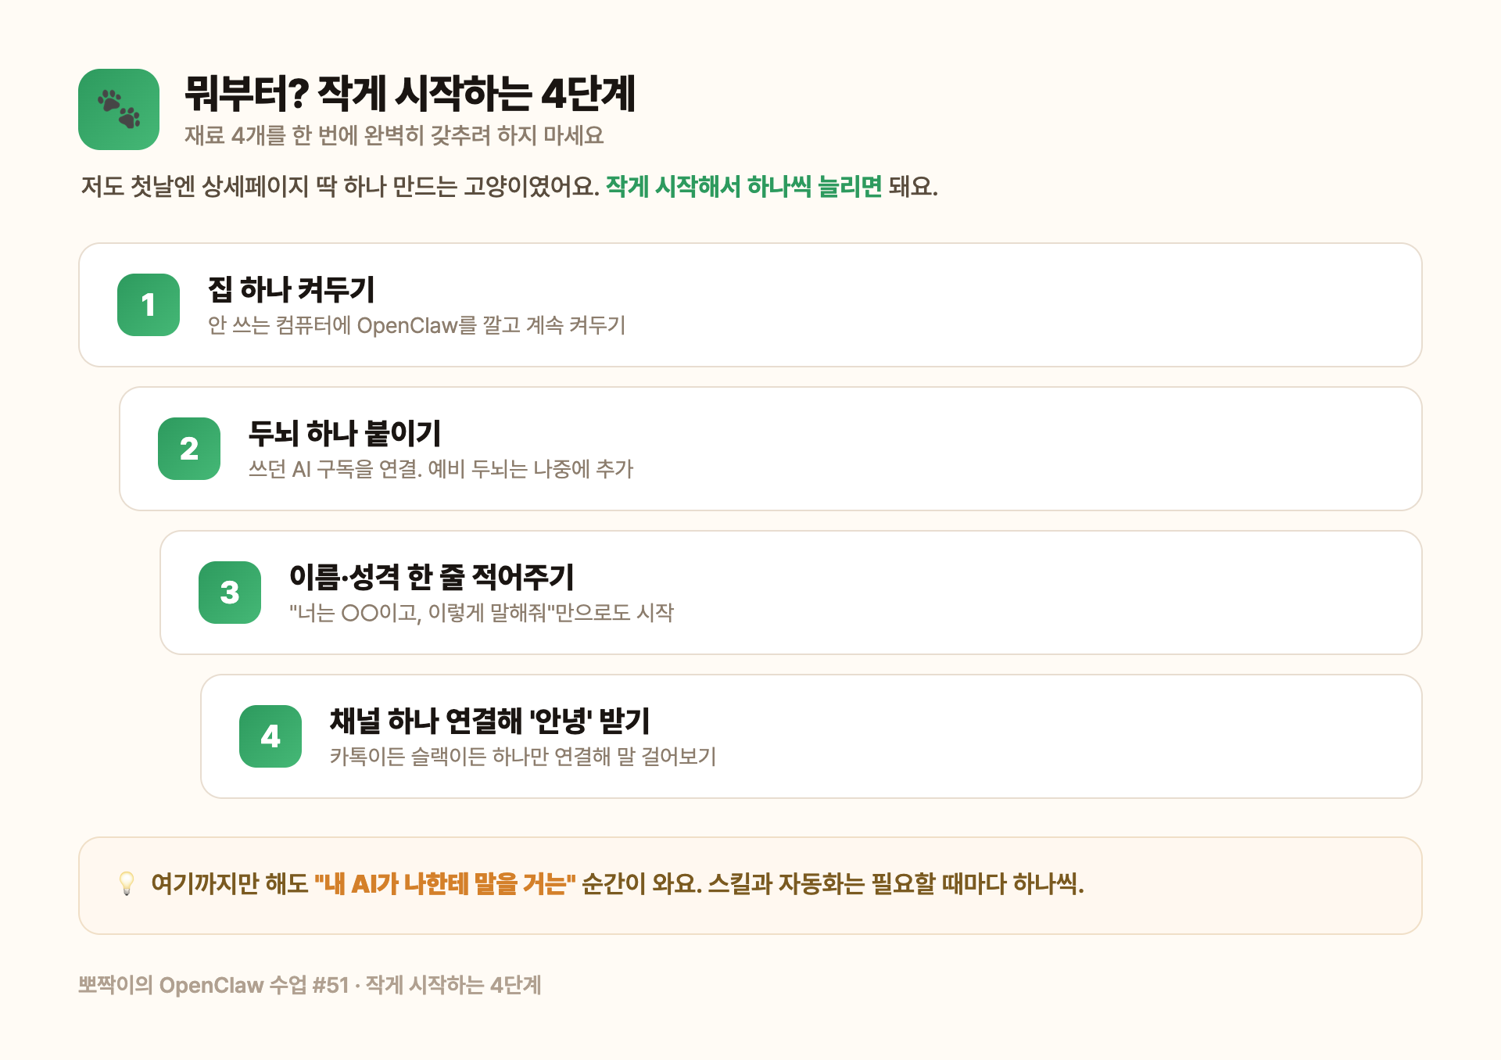Click the green number 3 badge
The image size is (1501, 1060).
point(230,593)
